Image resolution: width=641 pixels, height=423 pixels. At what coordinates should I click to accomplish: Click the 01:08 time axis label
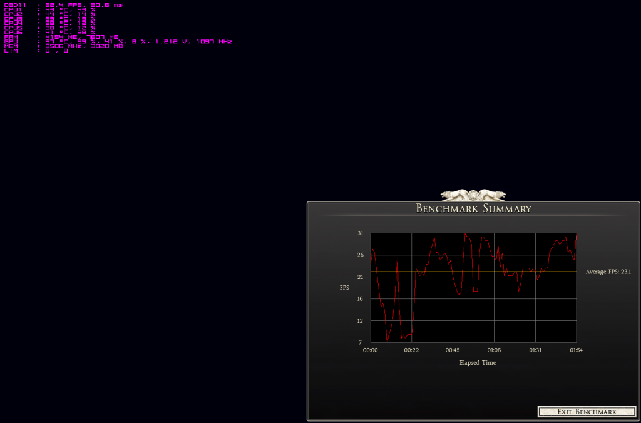tap(494, 350)
